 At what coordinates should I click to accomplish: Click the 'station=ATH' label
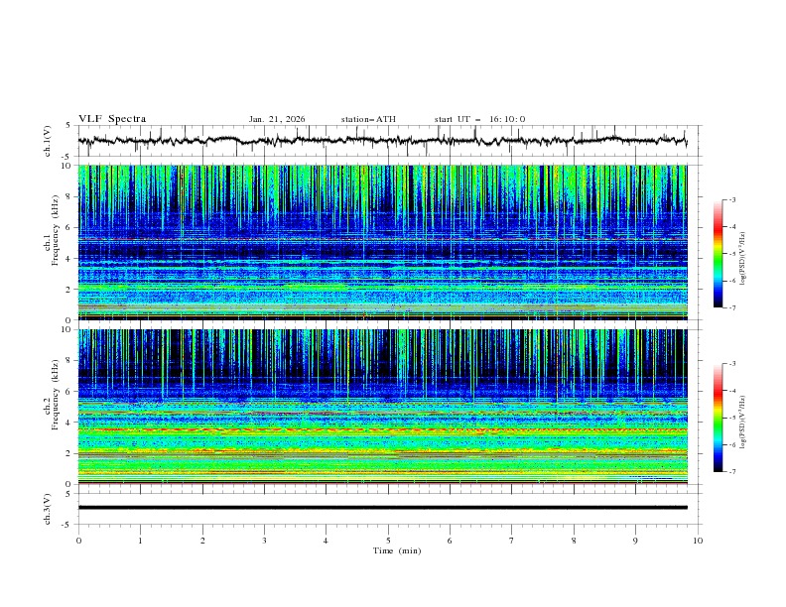pos(368,119)
